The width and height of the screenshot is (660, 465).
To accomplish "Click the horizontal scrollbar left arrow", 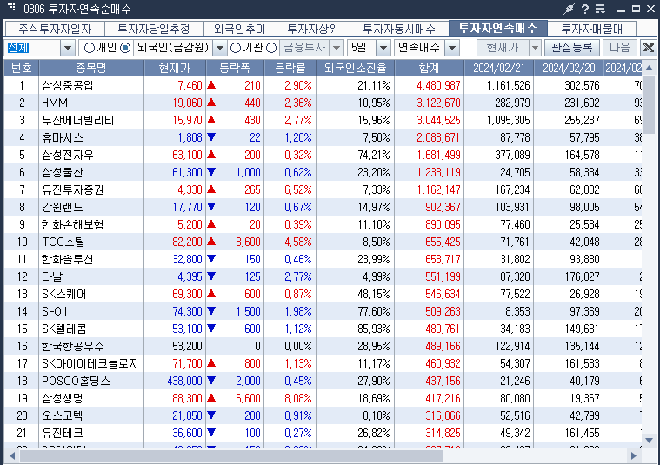I will coord(12,455).
